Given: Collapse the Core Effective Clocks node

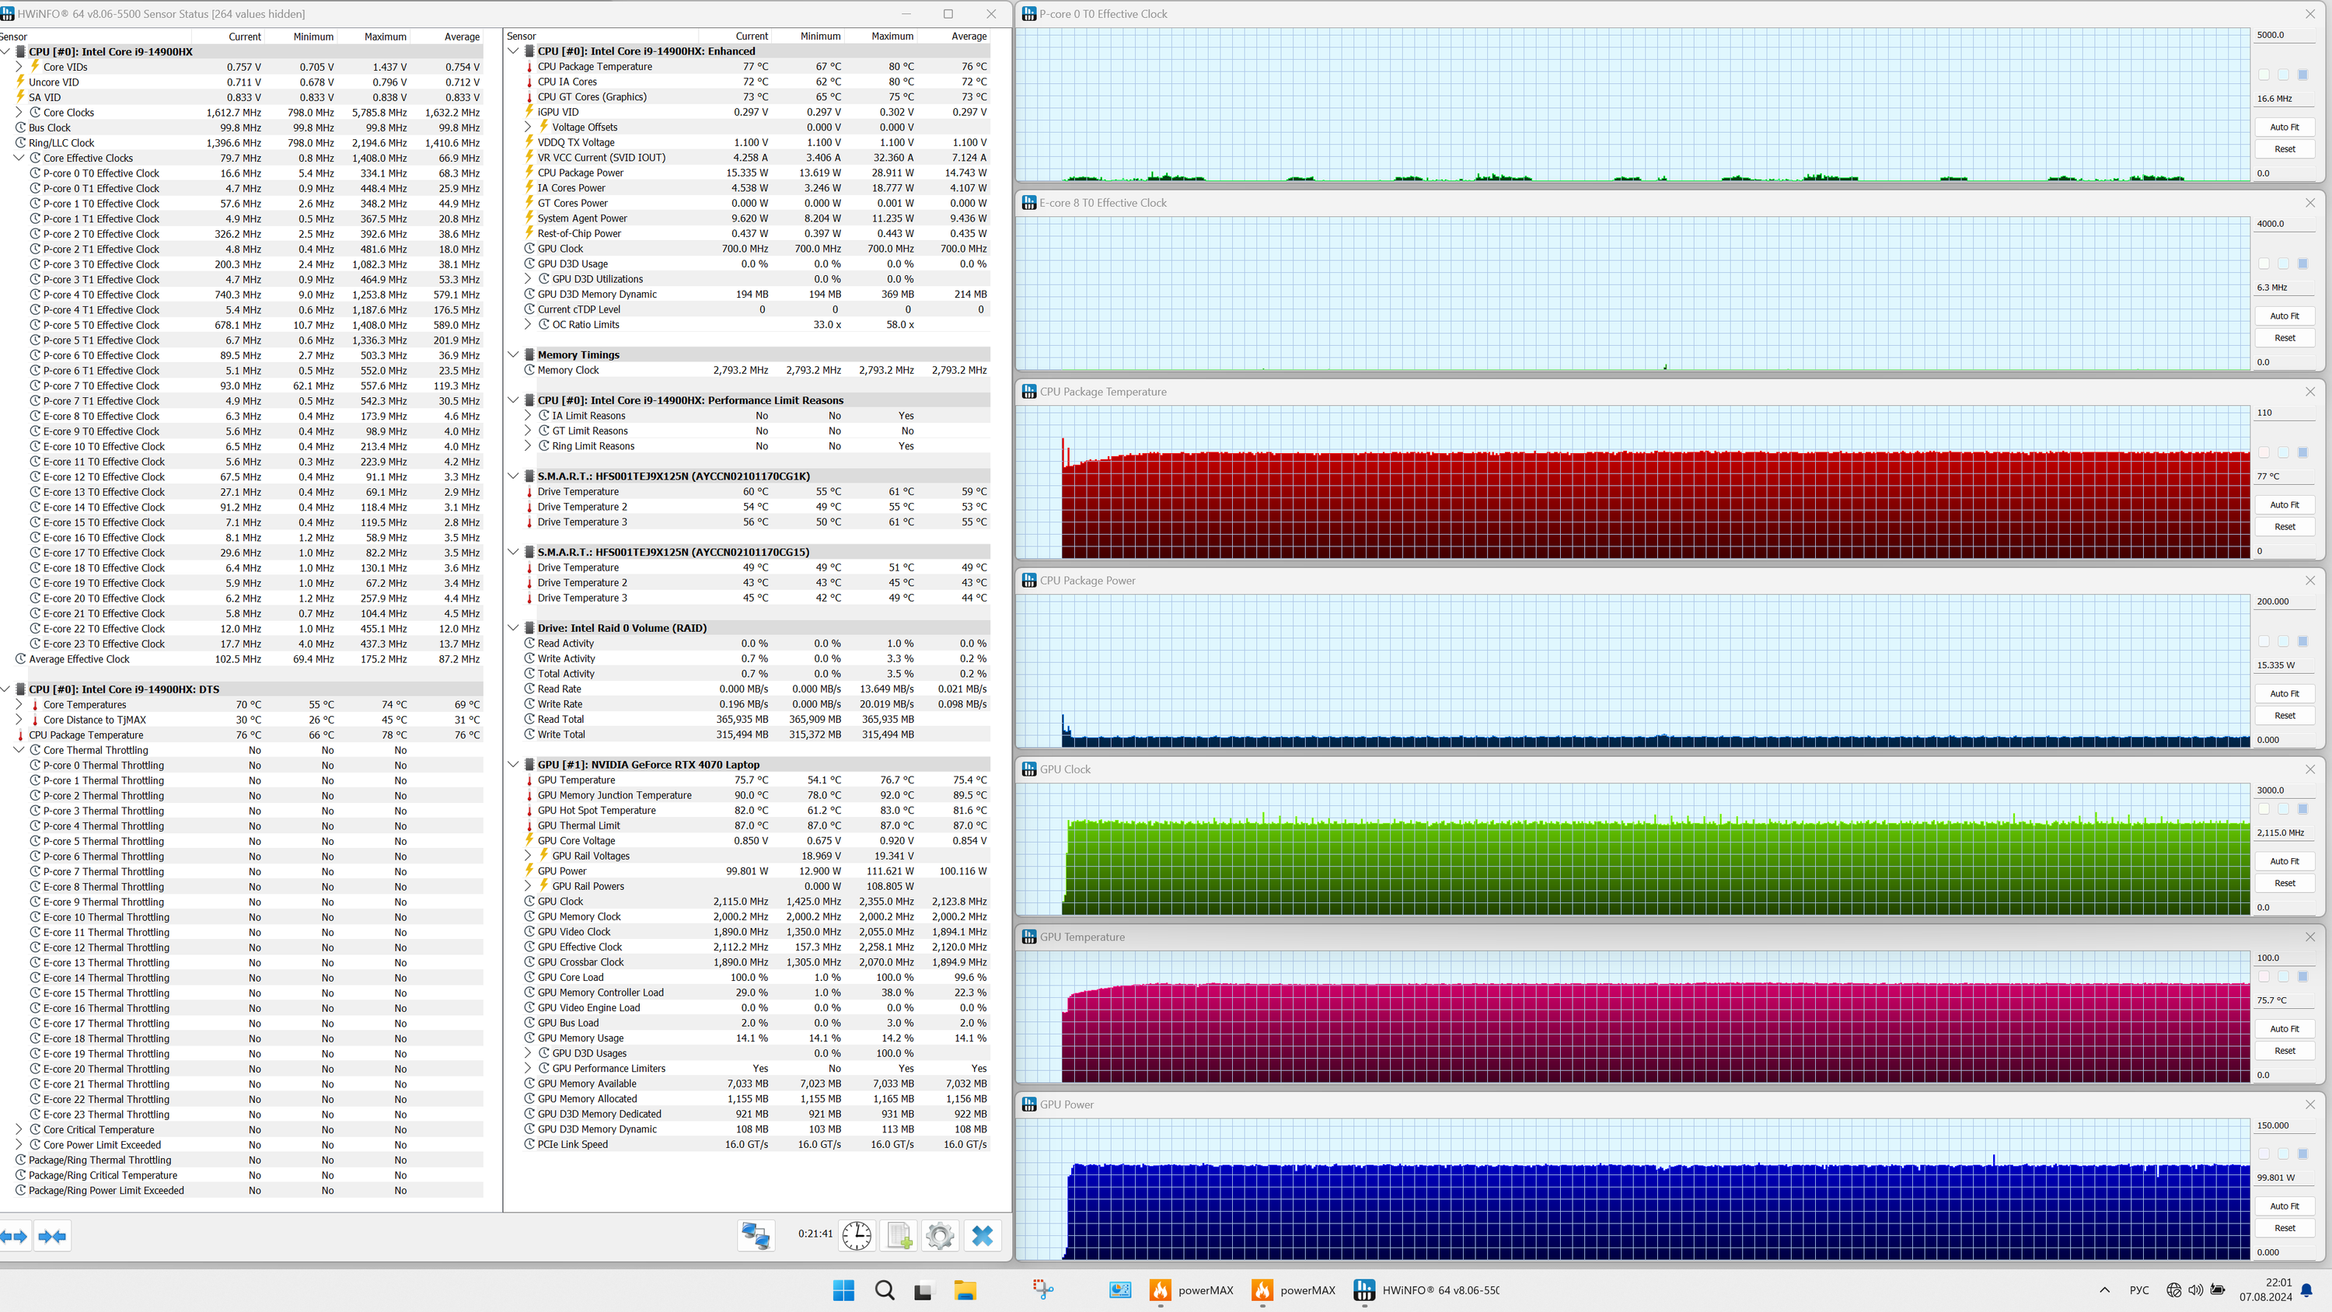Looking at the screenshot, I should 19,158.
